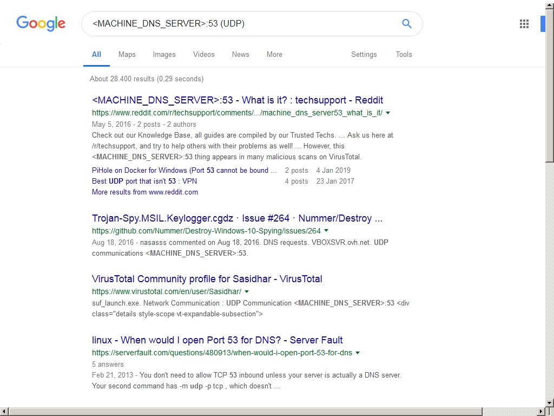This screenshot has height=416, width=554.
Task: Click More results from www.reddit.com
Action: tap(145, 192)
